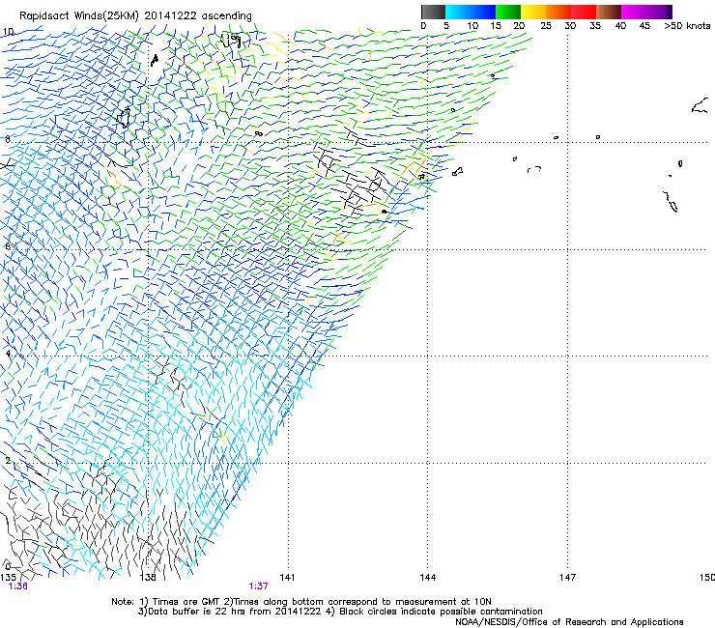
Task: Click the longitude label '138'
Action: [148, 578]
